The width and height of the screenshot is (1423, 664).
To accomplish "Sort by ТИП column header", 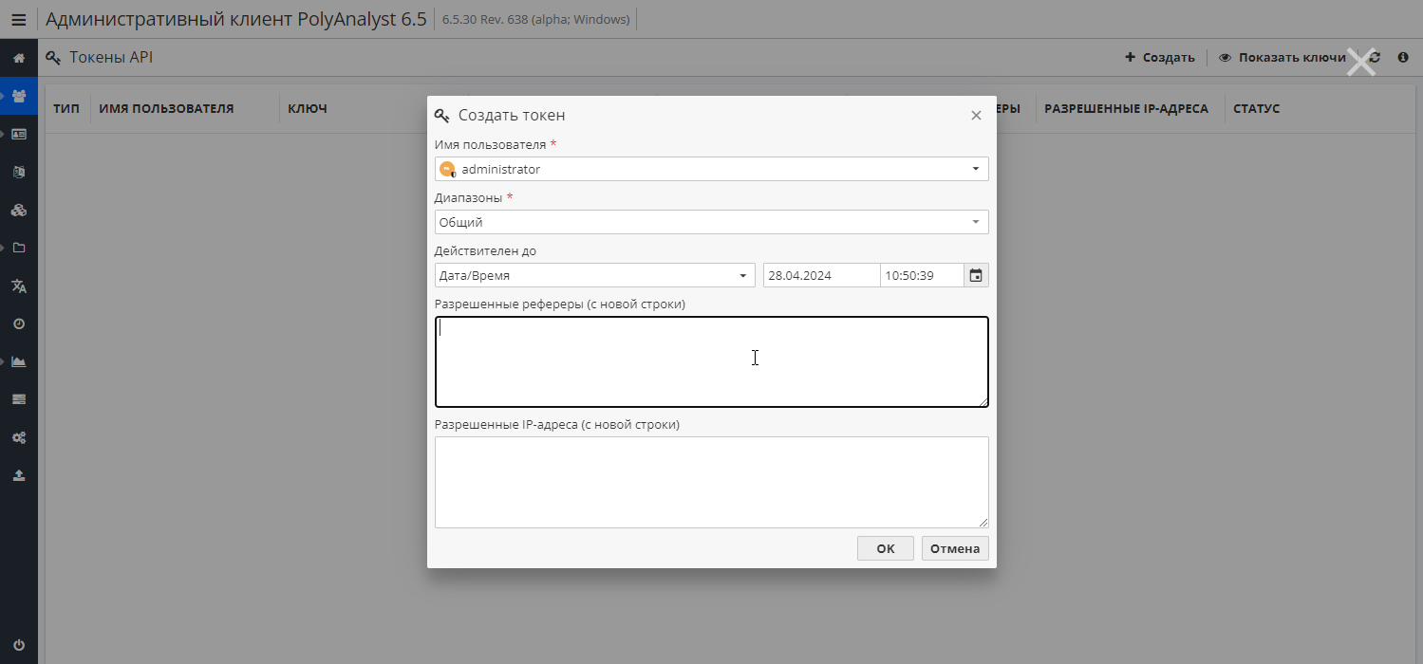I will click(66, 109).
